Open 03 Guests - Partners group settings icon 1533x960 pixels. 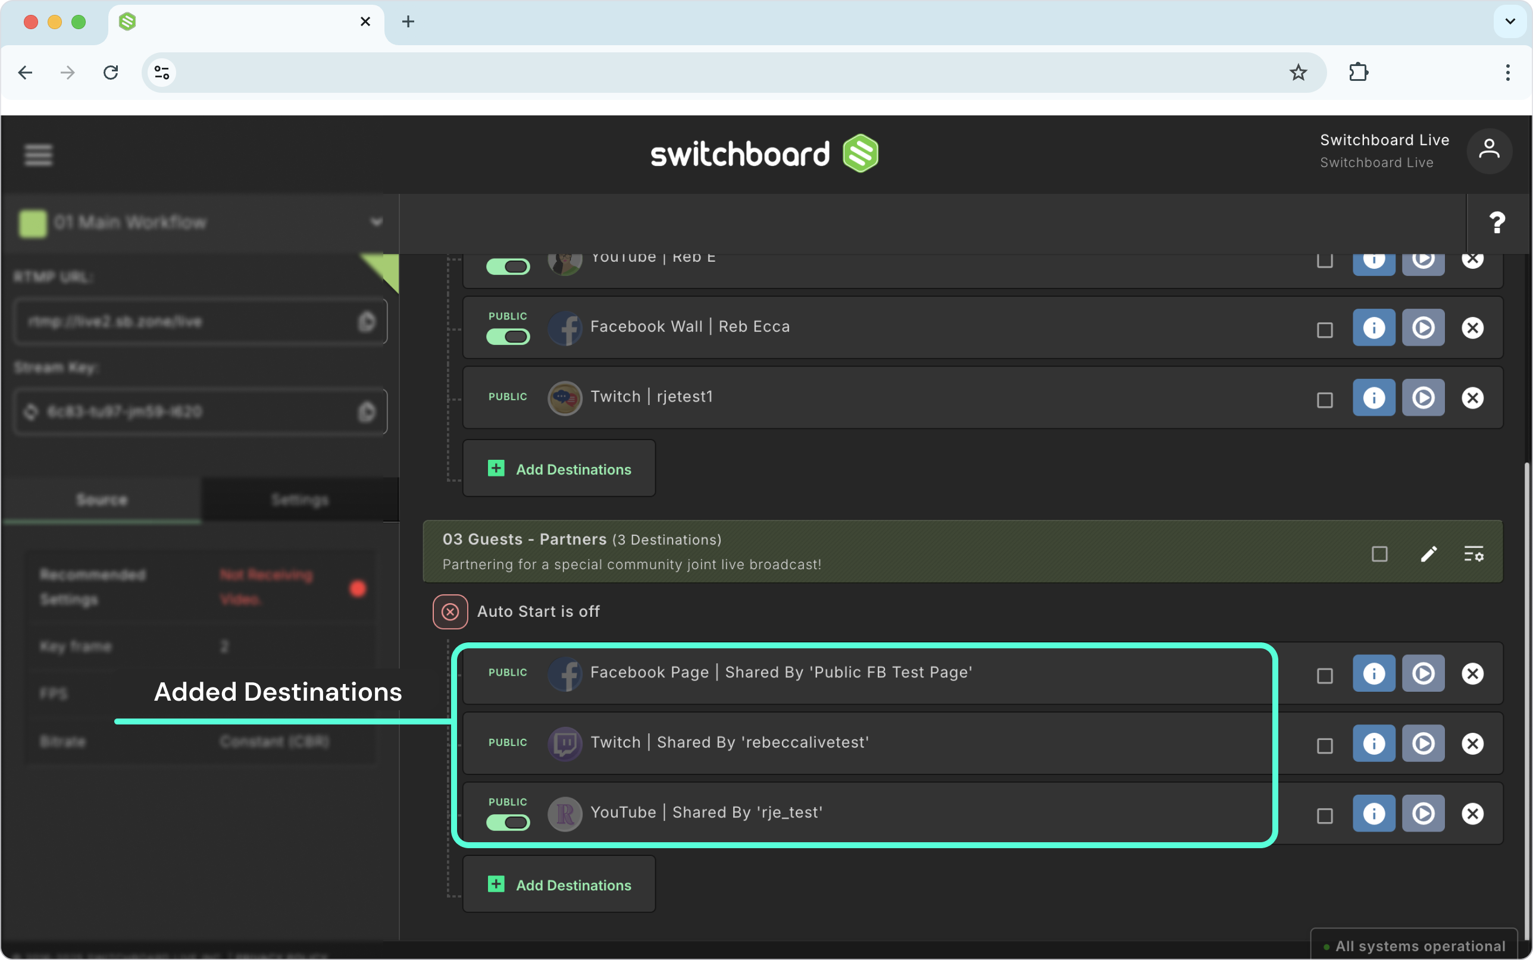coord(1473,554)
